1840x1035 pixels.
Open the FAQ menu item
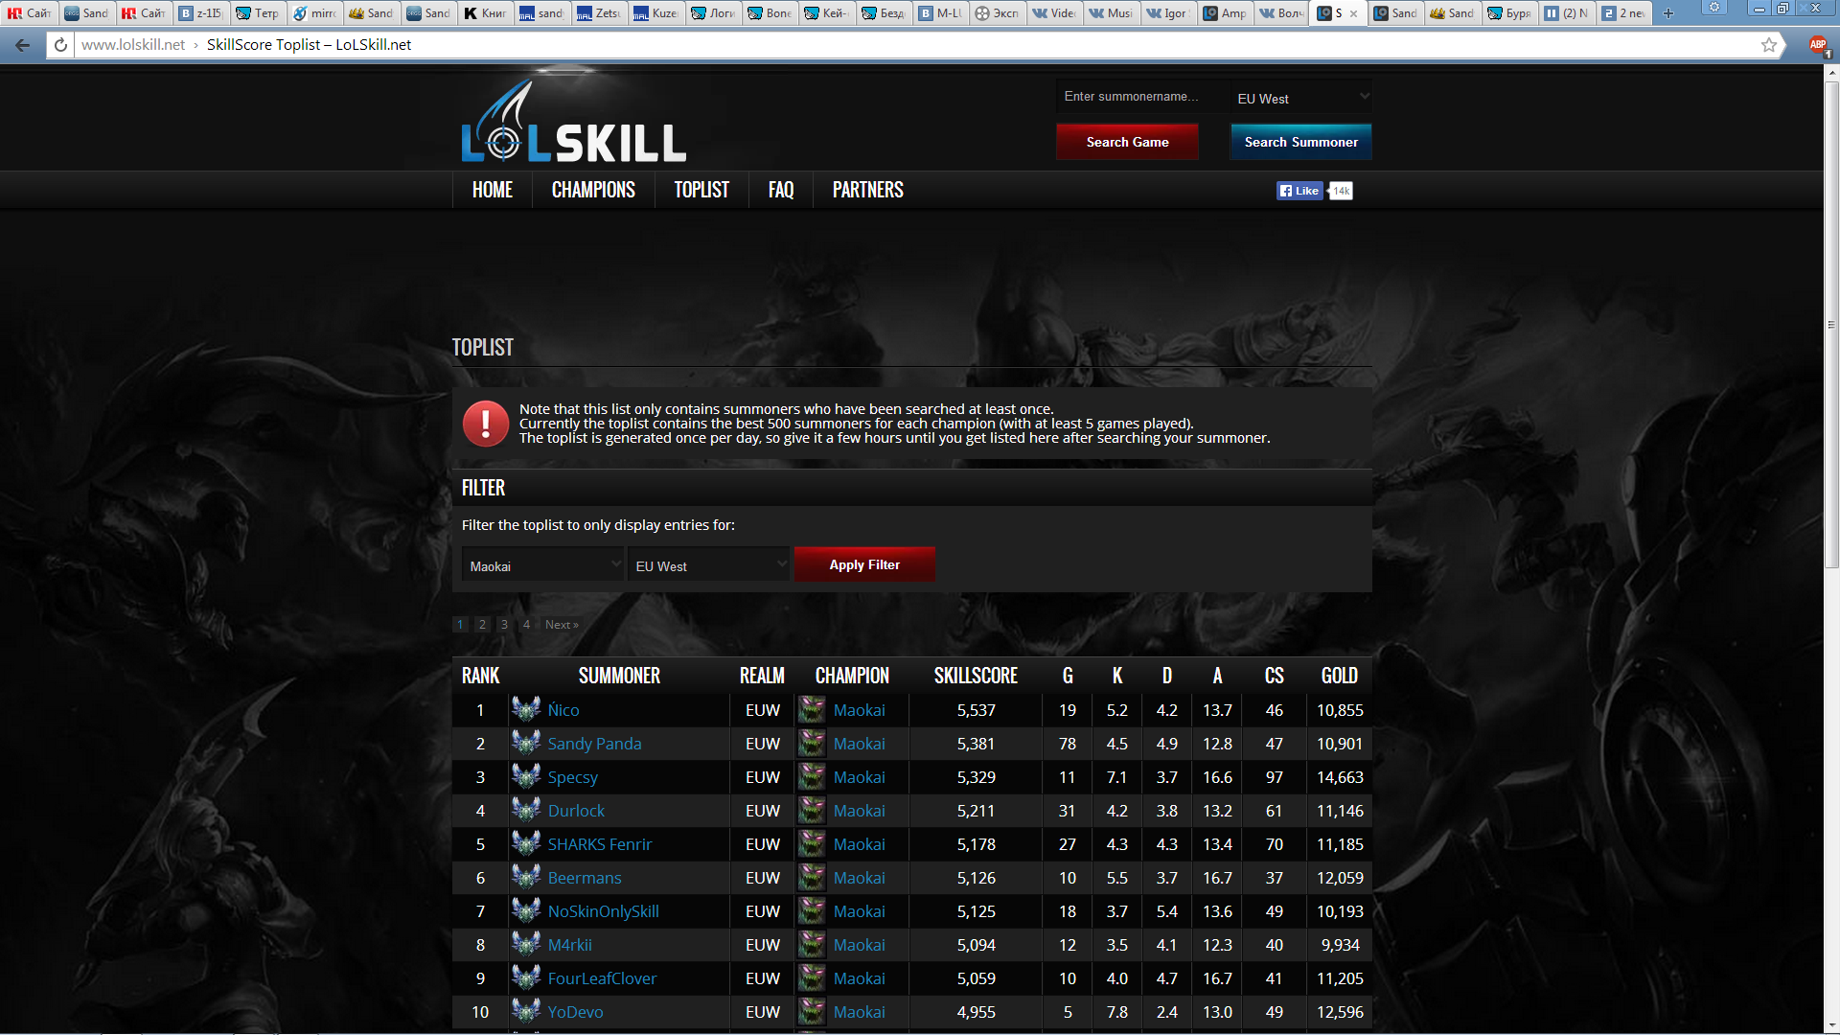pyautogui.click(x=781, y=190)
